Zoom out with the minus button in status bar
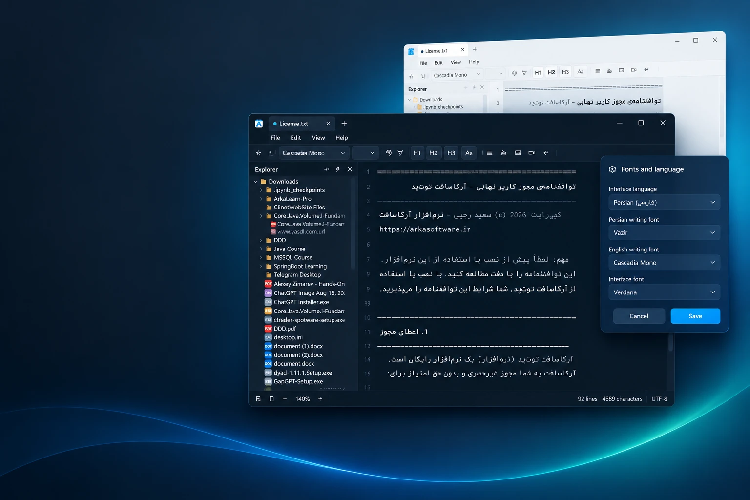Image resolution: width=750 pixels, height=500 pixels. pyautogui.click(x=285, y=399)
